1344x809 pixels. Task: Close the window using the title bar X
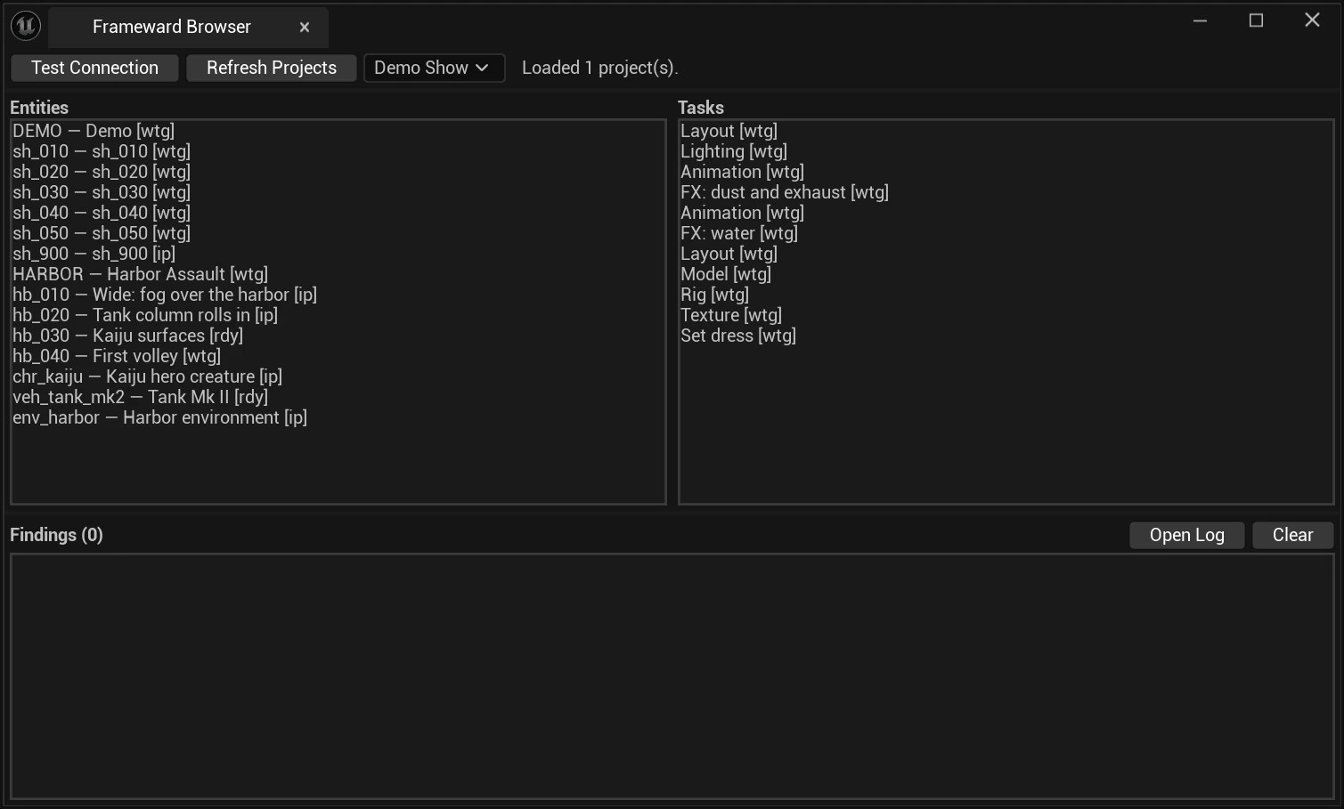pyautogui.click(x=1312, y=20)
